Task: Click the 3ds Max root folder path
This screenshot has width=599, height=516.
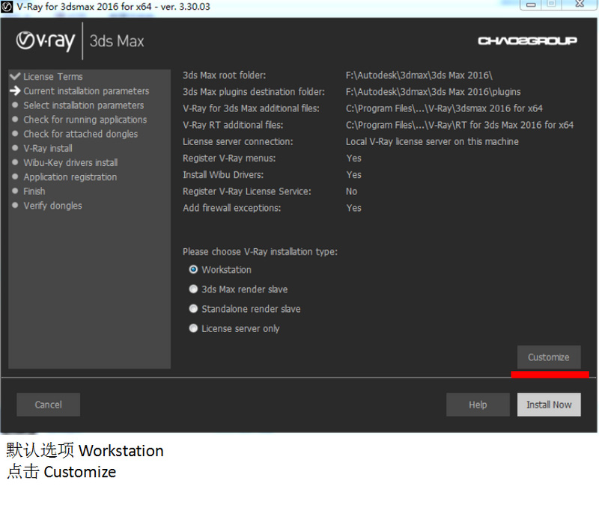Action: click(x=419, y=76)
